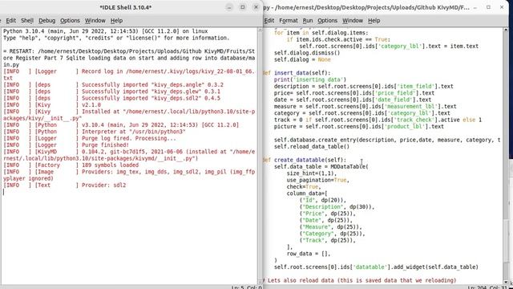The width and height of the screenshot is (513, 289).
Task: Click '"Measure", dp(25)' column line
Action: click(330, 226)
